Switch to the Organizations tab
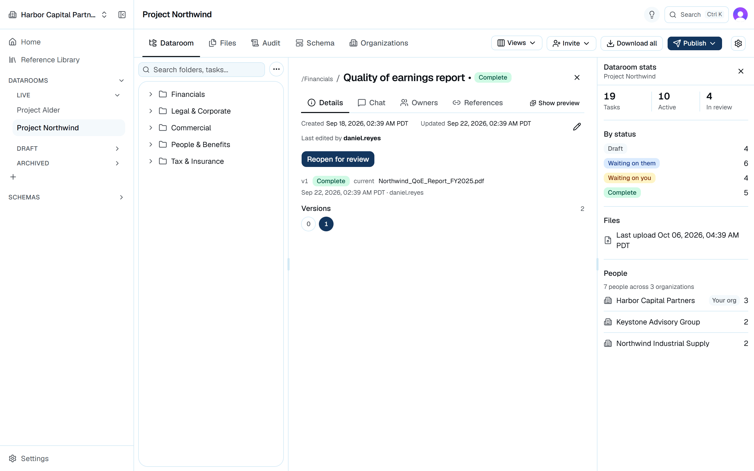Screen dimensions: 754x471 click(x=379, y=43)
